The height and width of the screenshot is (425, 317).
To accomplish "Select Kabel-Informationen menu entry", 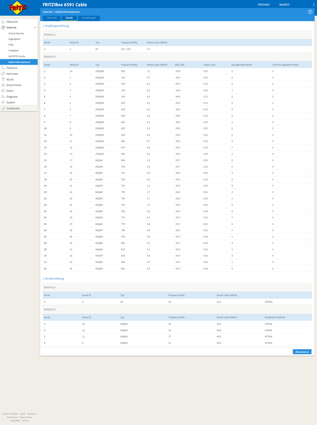I will (x=19, y=62).
